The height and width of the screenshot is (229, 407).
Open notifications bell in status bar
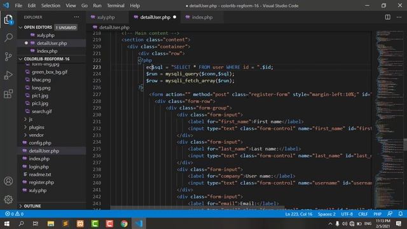point(401,214)
